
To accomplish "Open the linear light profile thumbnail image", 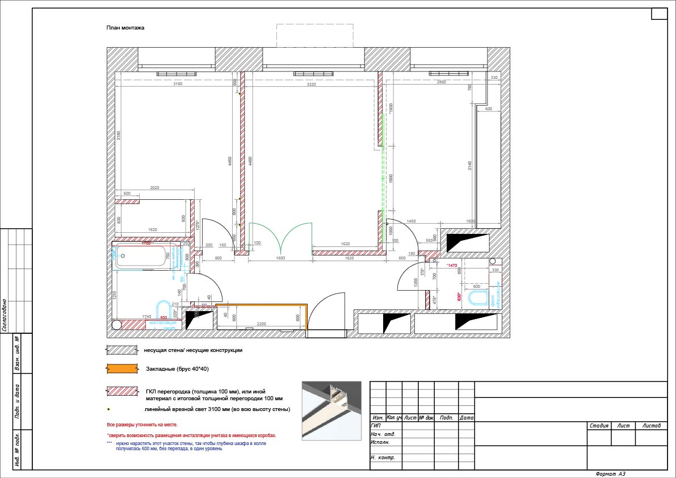I will [x=331, y=410].
